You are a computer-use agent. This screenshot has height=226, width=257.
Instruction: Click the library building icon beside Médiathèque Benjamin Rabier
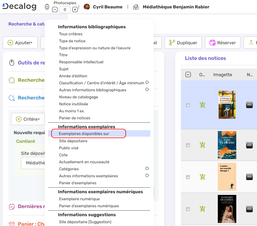pyautogui.click(x=136, y=7)
